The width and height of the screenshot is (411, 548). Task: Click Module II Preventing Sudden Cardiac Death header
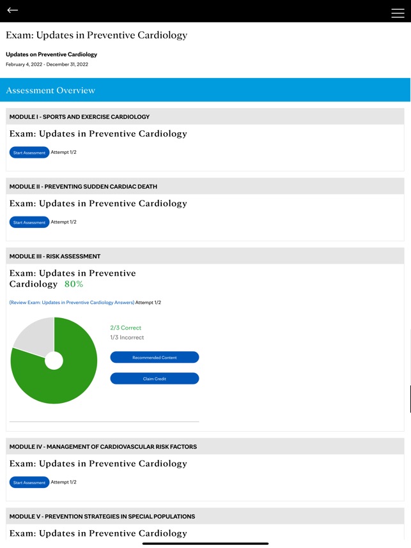coord(83,186)
